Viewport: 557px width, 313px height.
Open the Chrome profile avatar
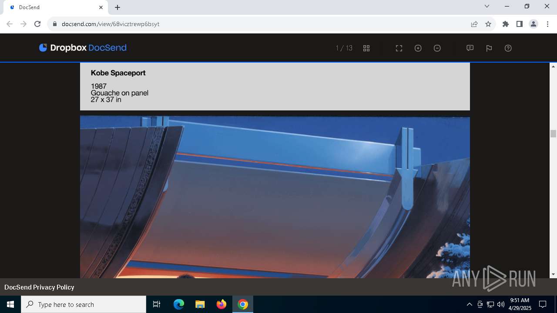point(534,24)
